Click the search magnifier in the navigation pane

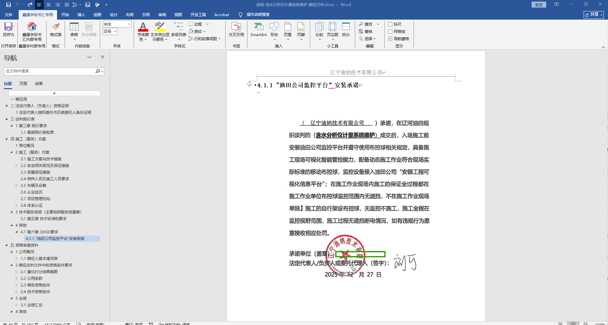coord(98,71)
